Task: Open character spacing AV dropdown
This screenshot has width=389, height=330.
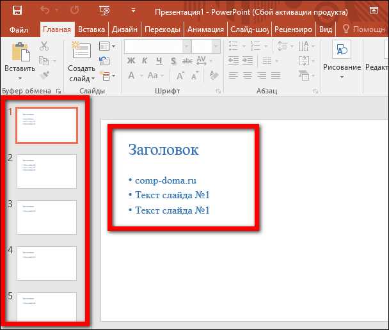Action: pyautogui.click(x=205, y=61)
